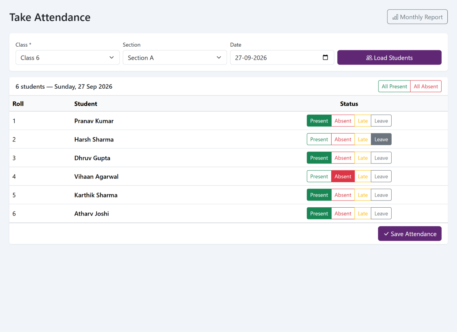This screenshot has width=457, height=332.
Task: Select the student name Harsh Sharma
Action: 94,139
